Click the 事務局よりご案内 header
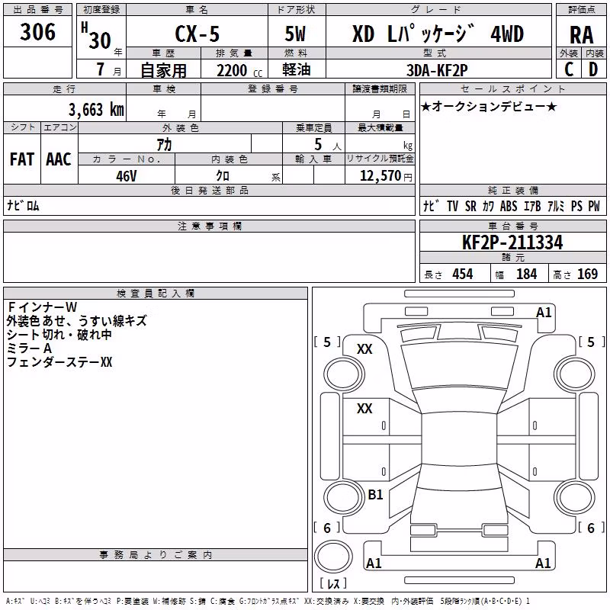The height and width of the screenshot is (610, 610). [156, 555]
